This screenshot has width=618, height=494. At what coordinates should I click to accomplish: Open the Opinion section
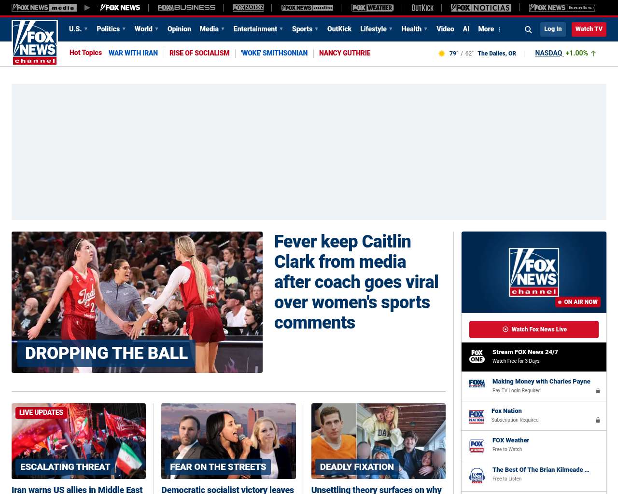point(179,29)
